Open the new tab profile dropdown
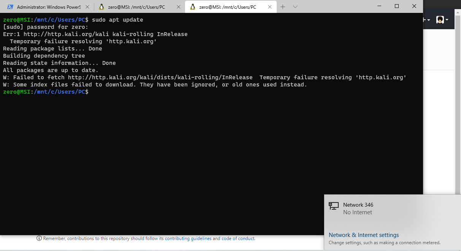Image resolution: width=461 pixels, height=251 pixels. click(x=295, y=7)
